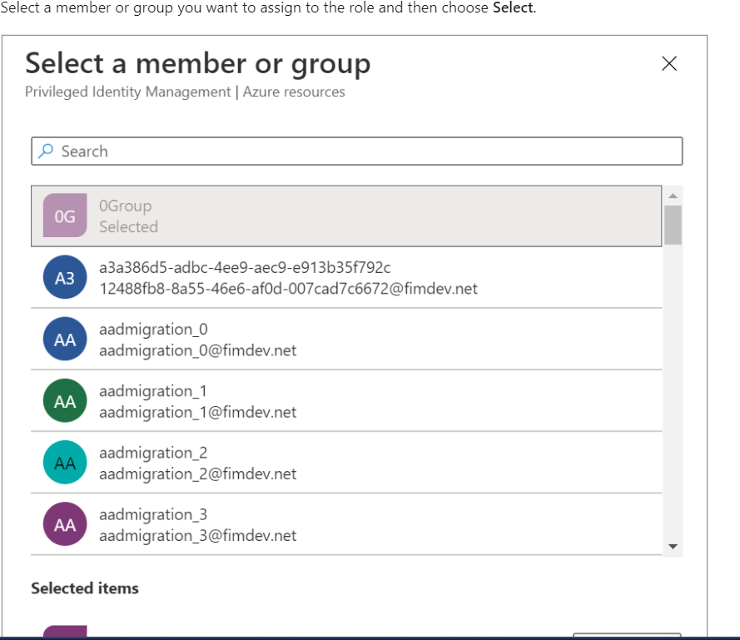Click the teal AA avatar for aadmigration_2
The width and height of the screenshot is (740, 640).
(65, 462)
